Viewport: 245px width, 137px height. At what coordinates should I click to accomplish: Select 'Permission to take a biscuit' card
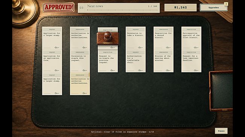pyautogui.click(x=135, y=38)
